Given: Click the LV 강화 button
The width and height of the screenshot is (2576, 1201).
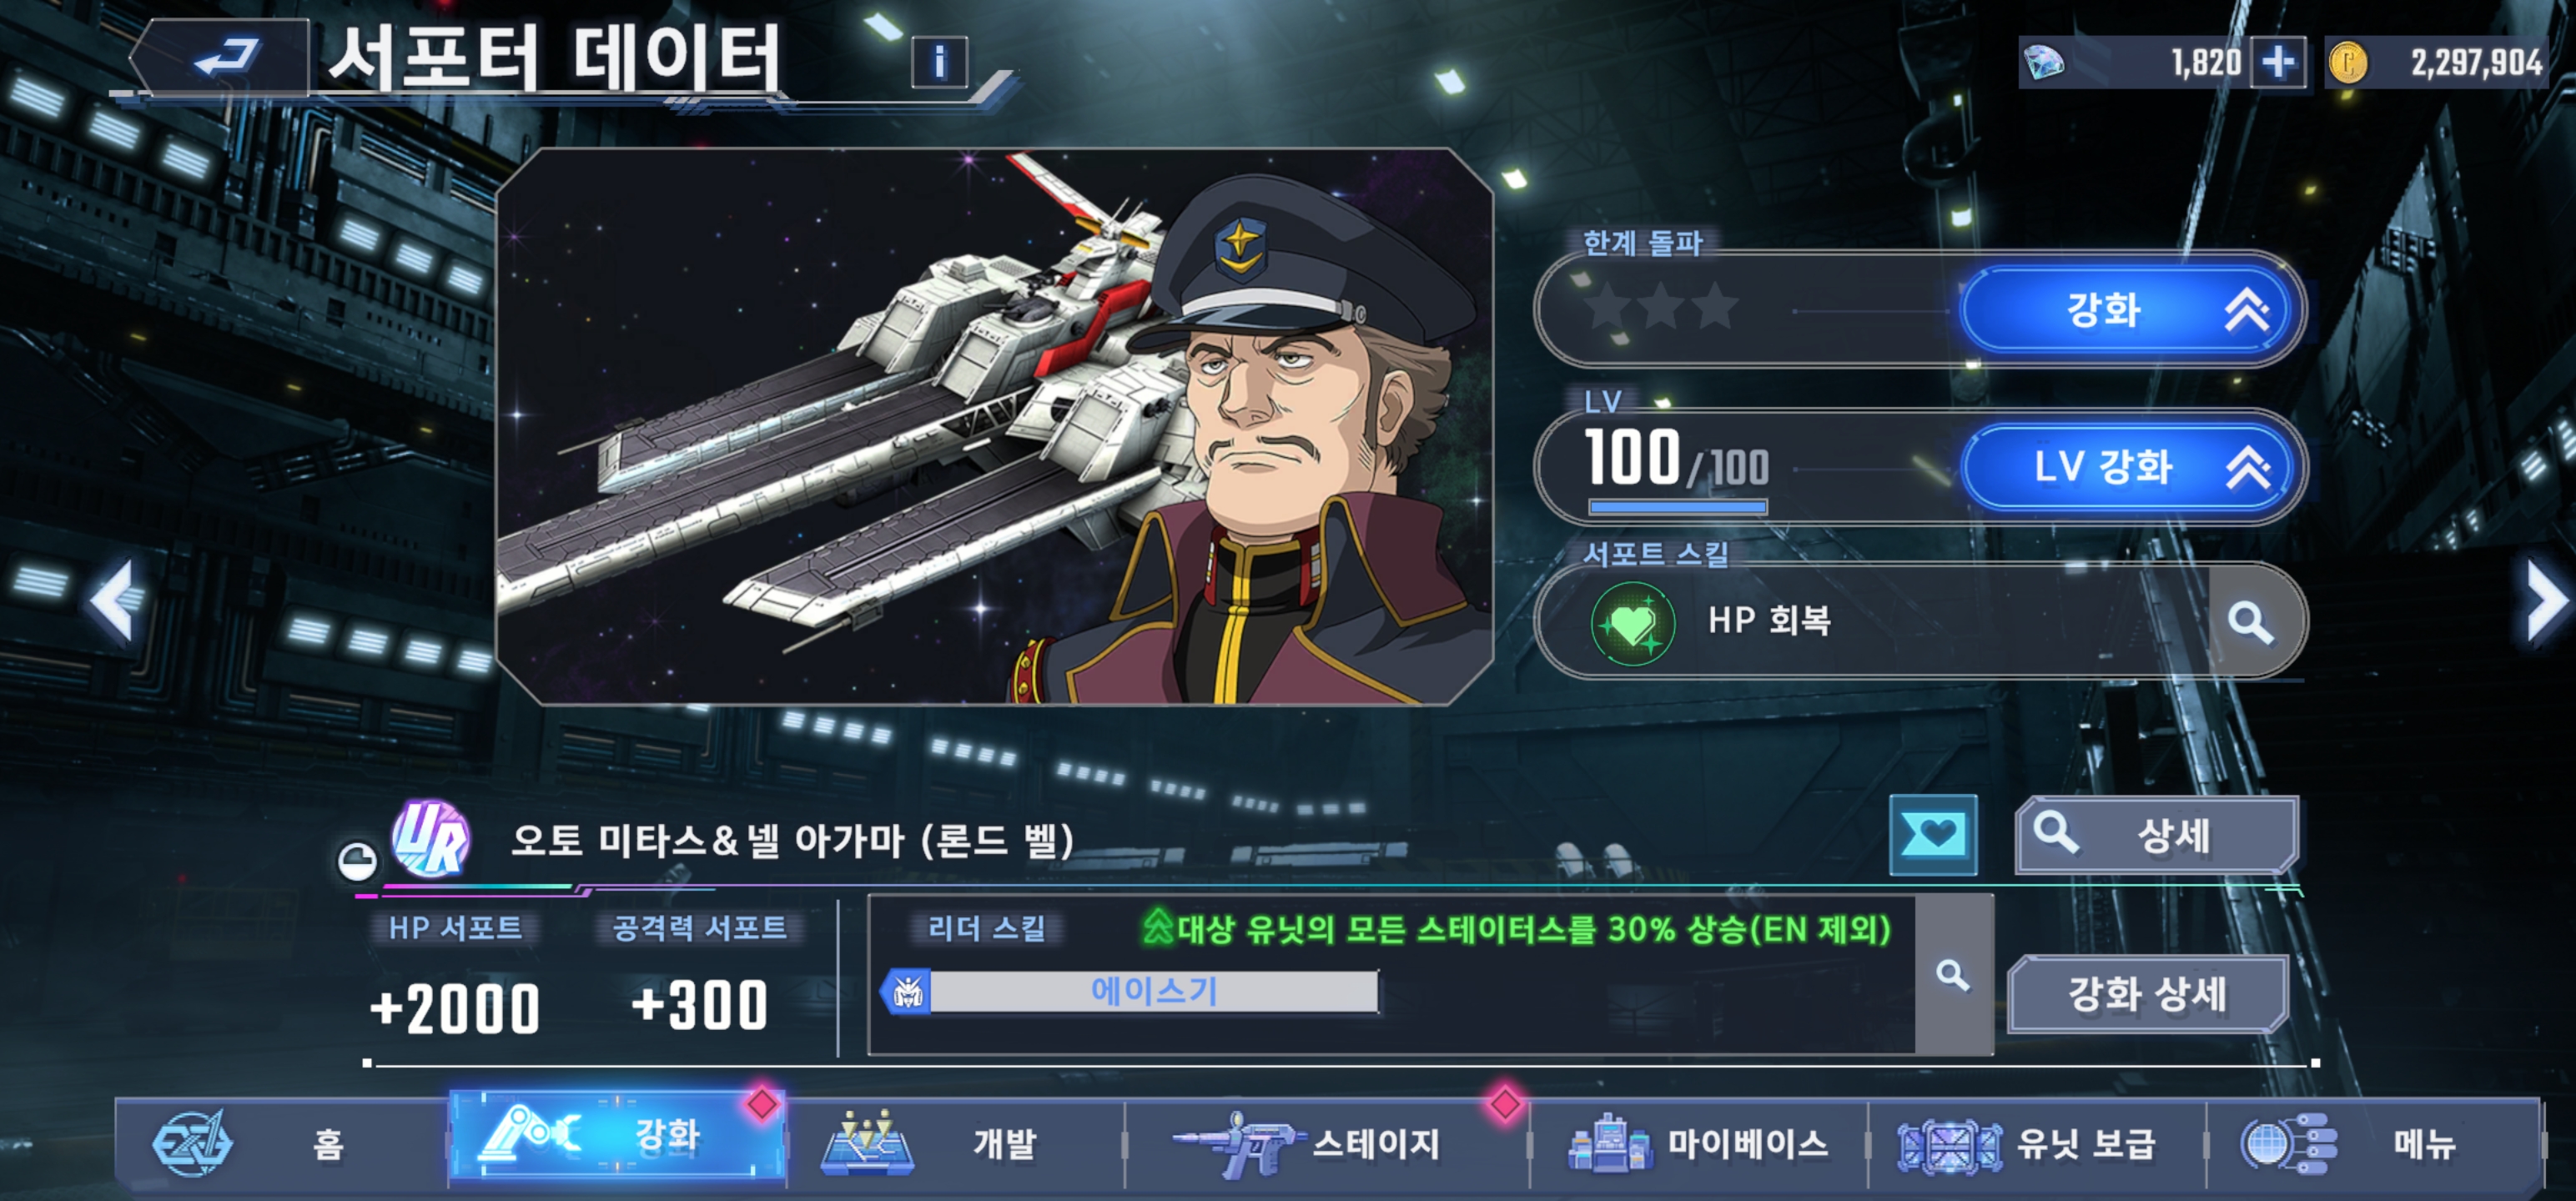Looking at the screenshot, I should pyautogui.click(x=2131, y=466).
